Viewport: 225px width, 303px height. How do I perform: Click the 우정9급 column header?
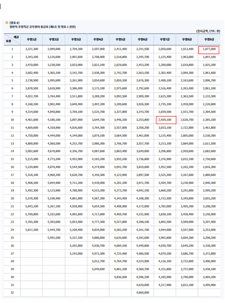point(209,40)
